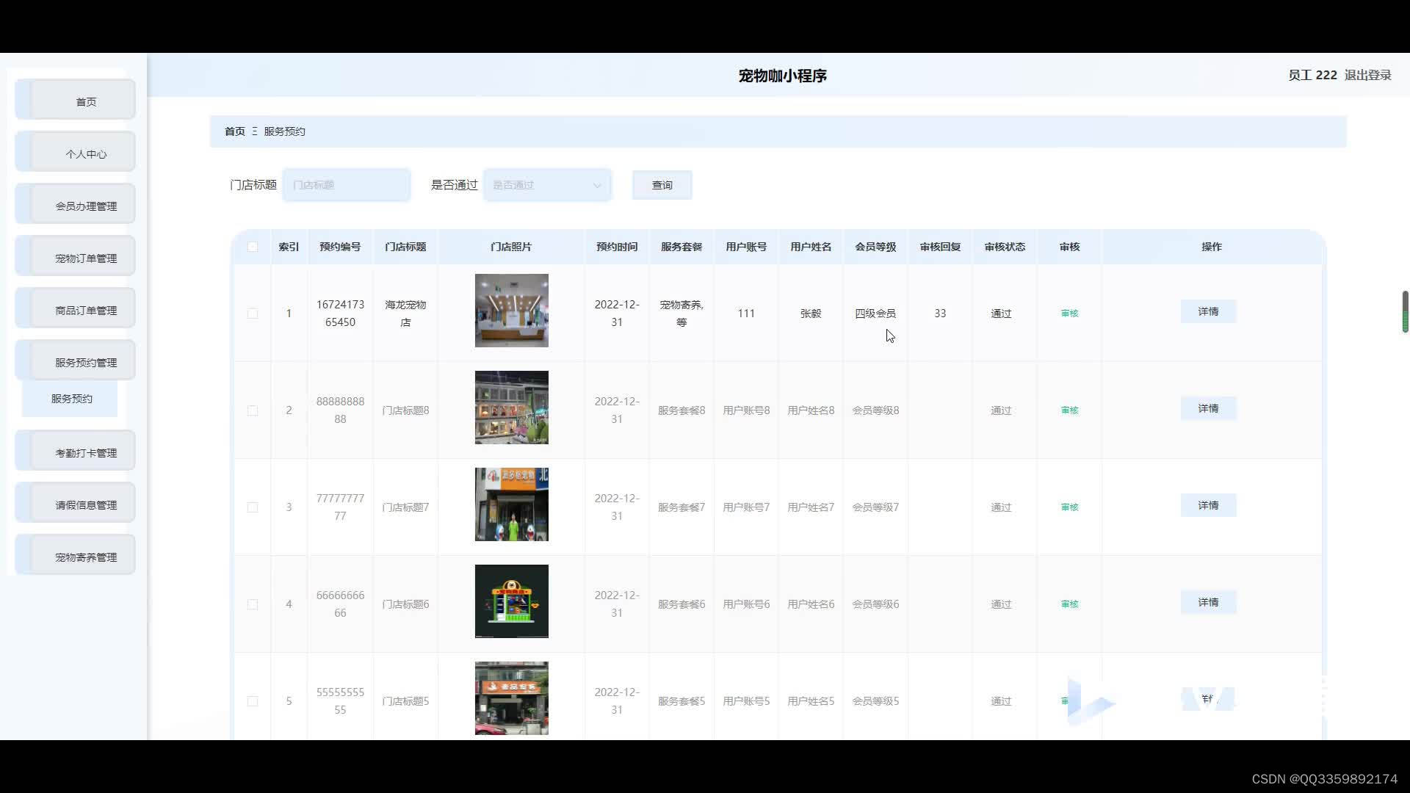Image resolution: width=1410 pixels, height=793 pixels.
Task: Select booking number 1672417365450
Action: coord(340,314)
